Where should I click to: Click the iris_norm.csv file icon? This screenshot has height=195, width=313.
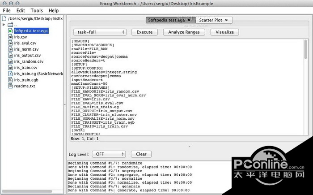coord(11,49)
